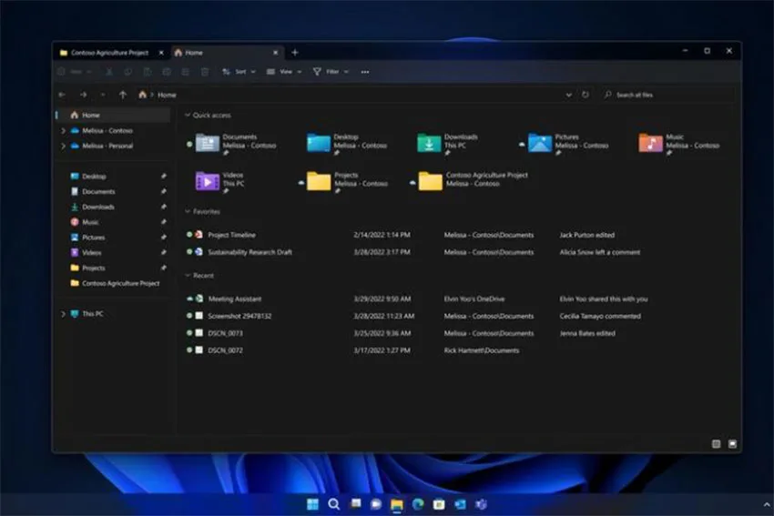Select Pictures folder icon in Quick access
Image resolution: width=774 pixels, height=516 pixels.
[540, 143]
